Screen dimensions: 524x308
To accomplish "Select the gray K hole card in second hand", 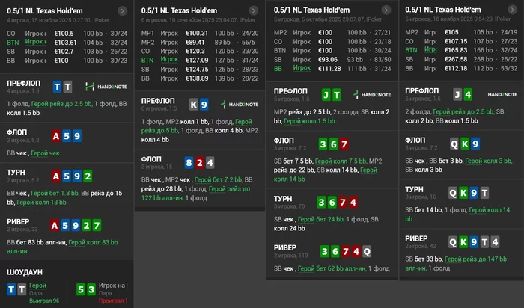I will point(193,105).
